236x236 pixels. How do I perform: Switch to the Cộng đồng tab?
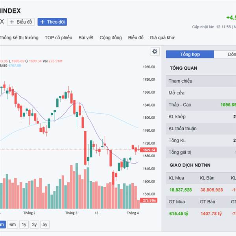pos(111,38)
